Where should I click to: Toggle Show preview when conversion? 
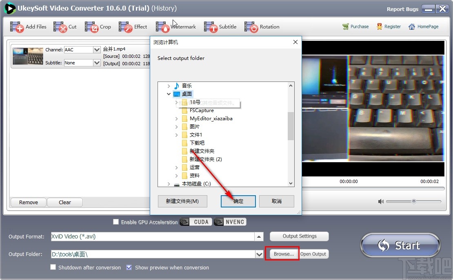coord(129,267)
